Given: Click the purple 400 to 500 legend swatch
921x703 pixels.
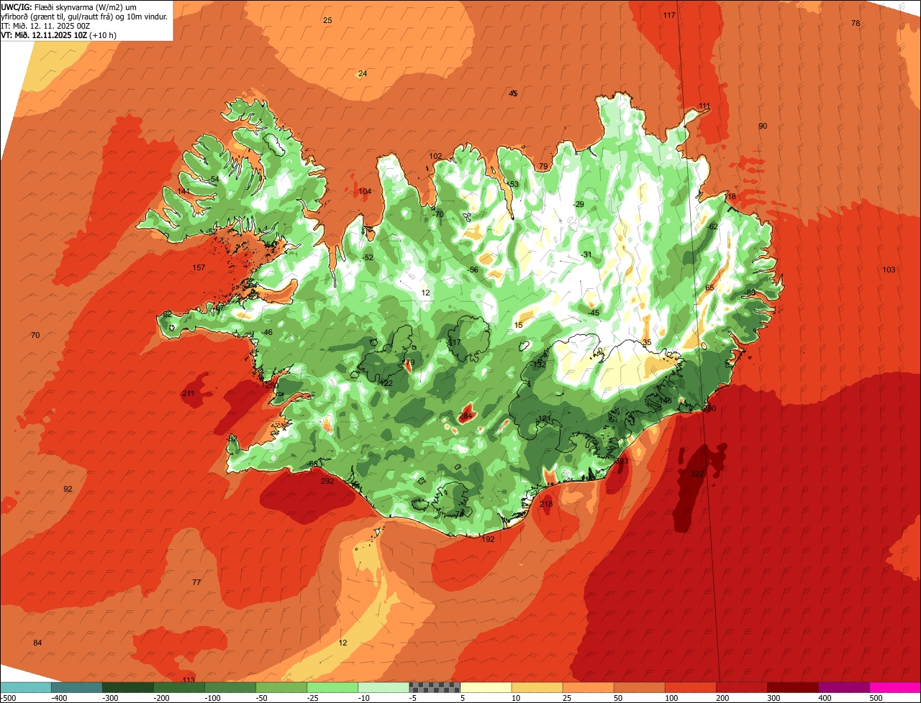Looking at the screenshot, I should (843, 687).
